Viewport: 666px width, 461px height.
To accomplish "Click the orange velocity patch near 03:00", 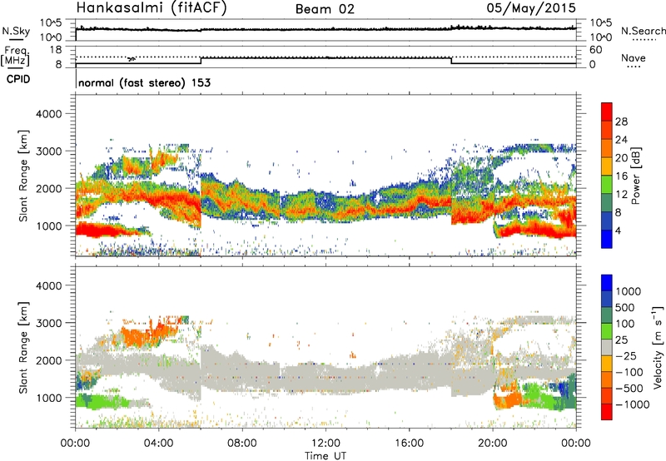I will pos(138,335).
